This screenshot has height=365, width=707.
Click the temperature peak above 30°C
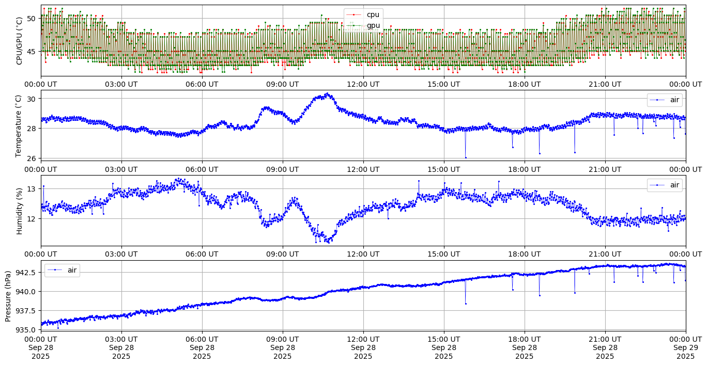point(326,94)
